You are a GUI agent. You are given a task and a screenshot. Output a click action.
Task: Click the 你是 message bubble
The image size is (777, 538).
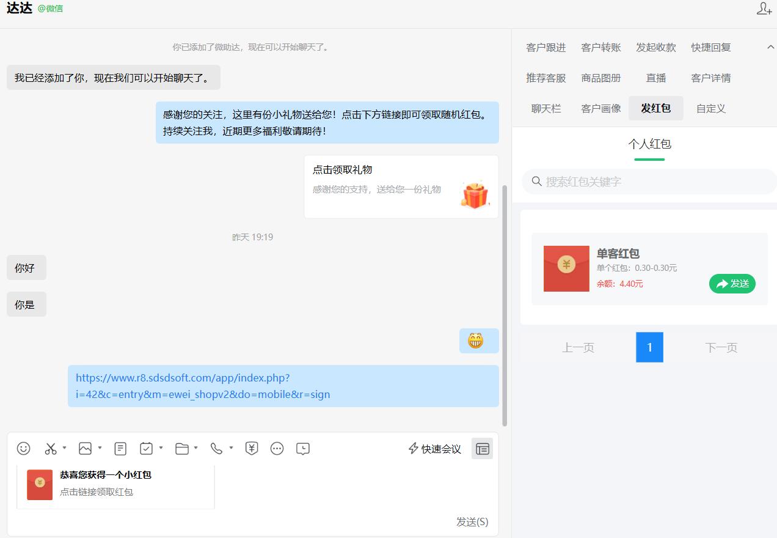tap(26, 304)
